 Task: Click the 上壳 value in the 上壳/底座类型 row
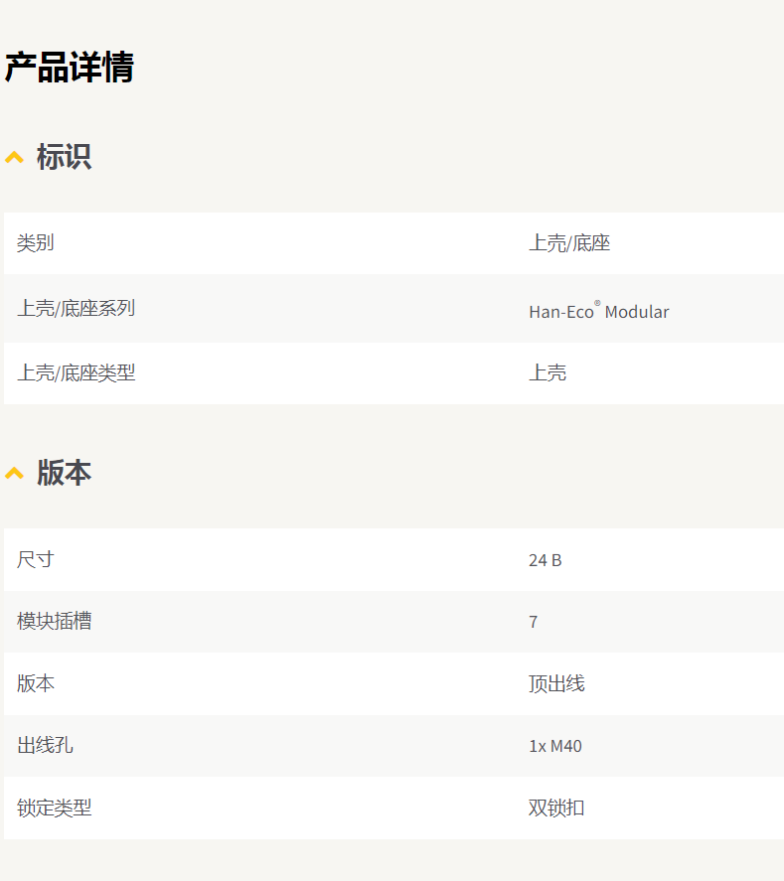tap(548, 373)
